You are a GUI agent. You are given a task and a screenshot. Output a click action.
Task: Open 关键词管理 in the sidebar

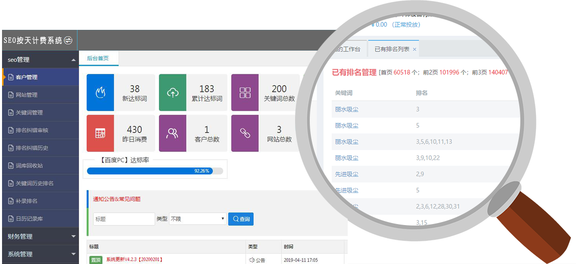[29, 112]
